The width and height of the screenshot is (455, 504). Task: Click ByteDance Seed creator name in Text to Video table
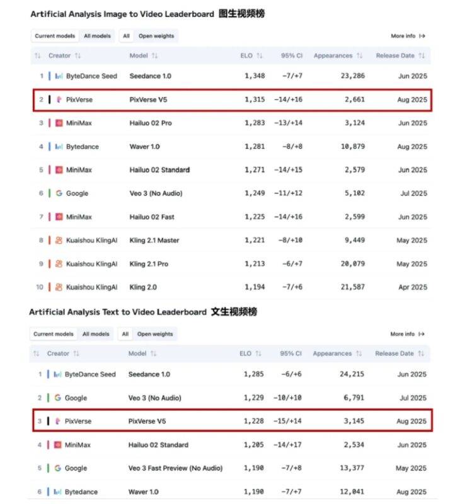90,374
